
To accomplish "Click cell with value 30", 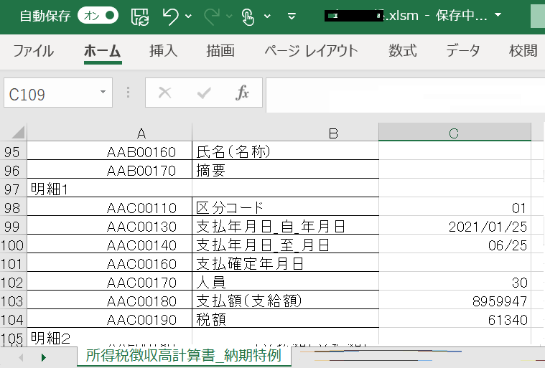I will [x=455, y=281].
